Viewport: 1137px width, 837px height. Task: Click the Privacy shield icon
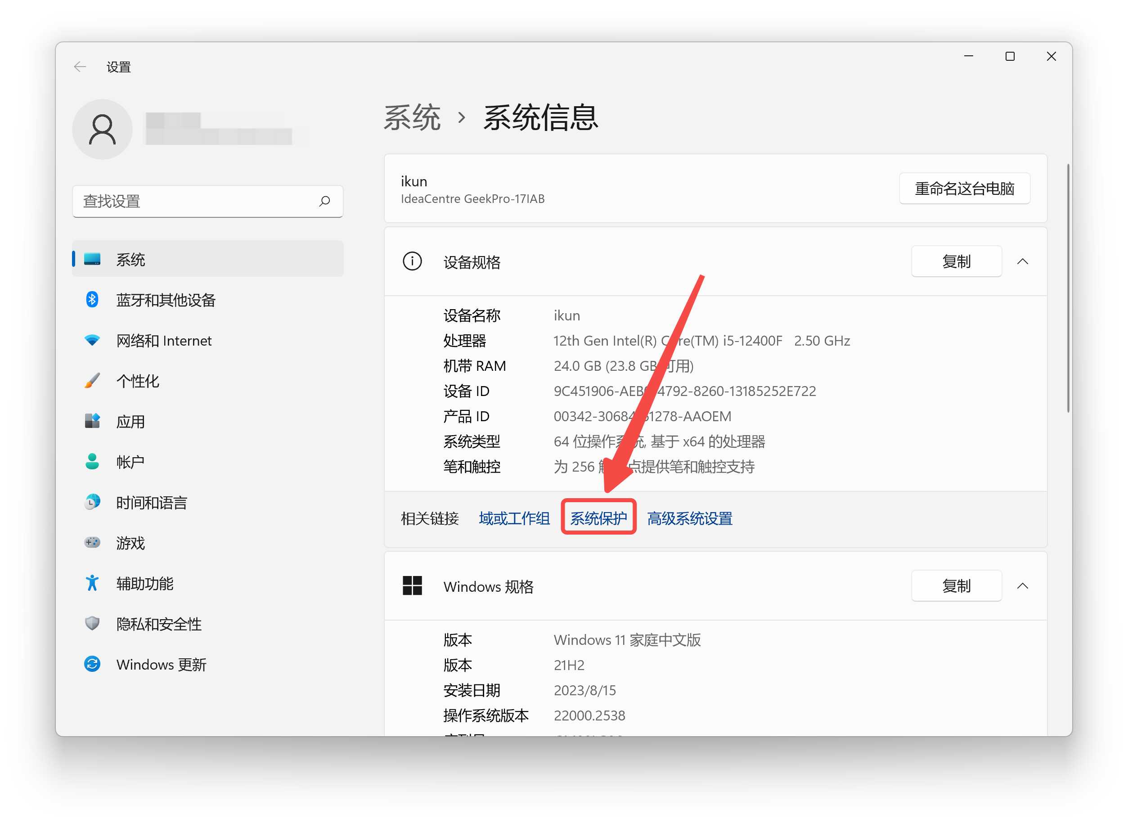tap(92, 624)
